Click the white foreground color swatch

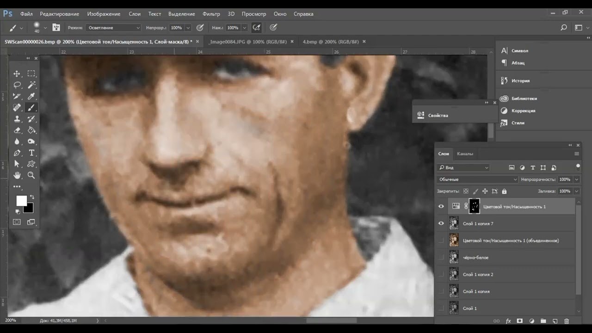[21, 200]
